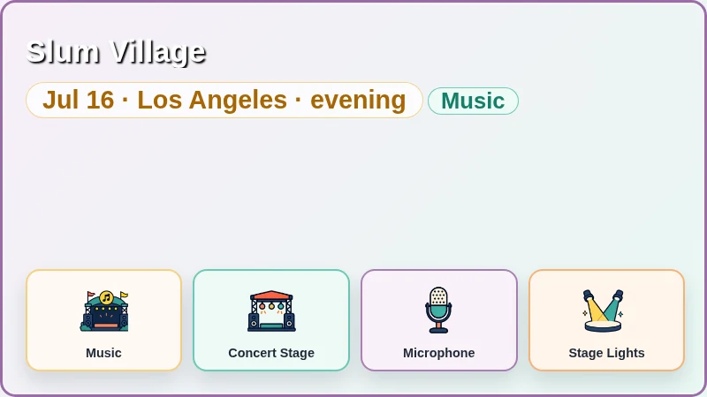This screenshot has height=397, width=707.
Task: Select the red-roofed concert stage icon
Action: (x=271, y=311)
